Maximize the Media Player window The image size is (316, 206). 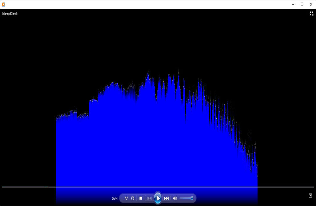302,4
